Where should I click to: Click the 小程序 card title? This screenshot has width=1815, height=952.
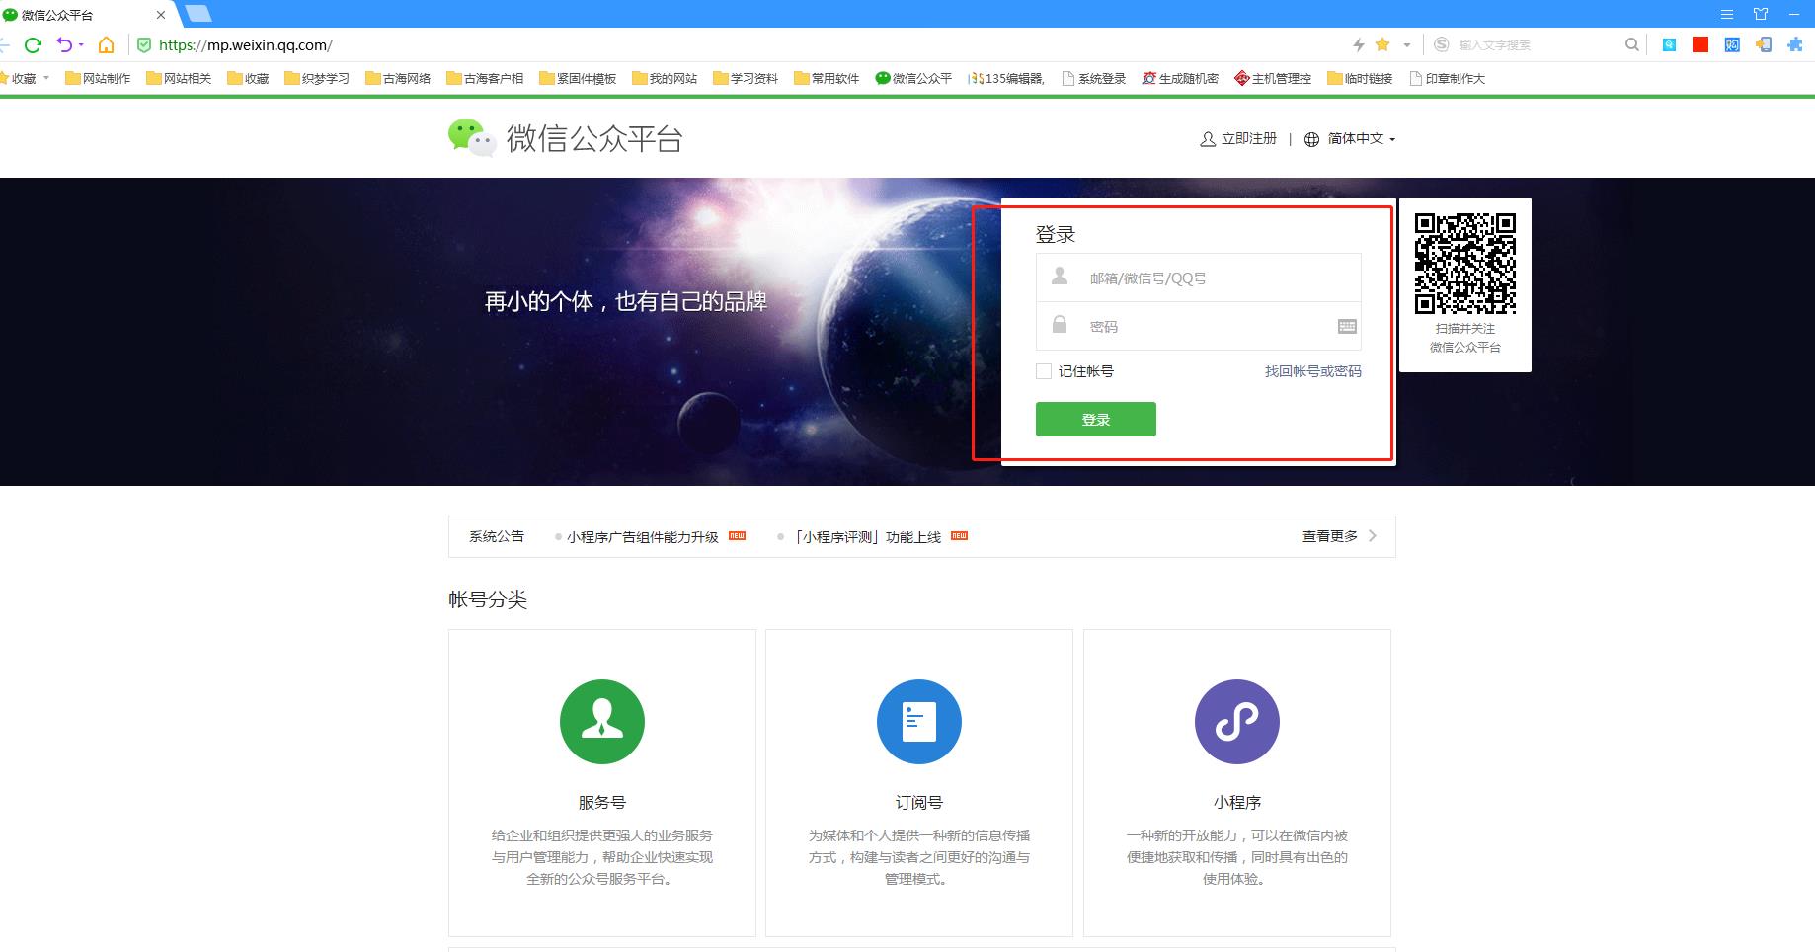tap(1237, 802)
